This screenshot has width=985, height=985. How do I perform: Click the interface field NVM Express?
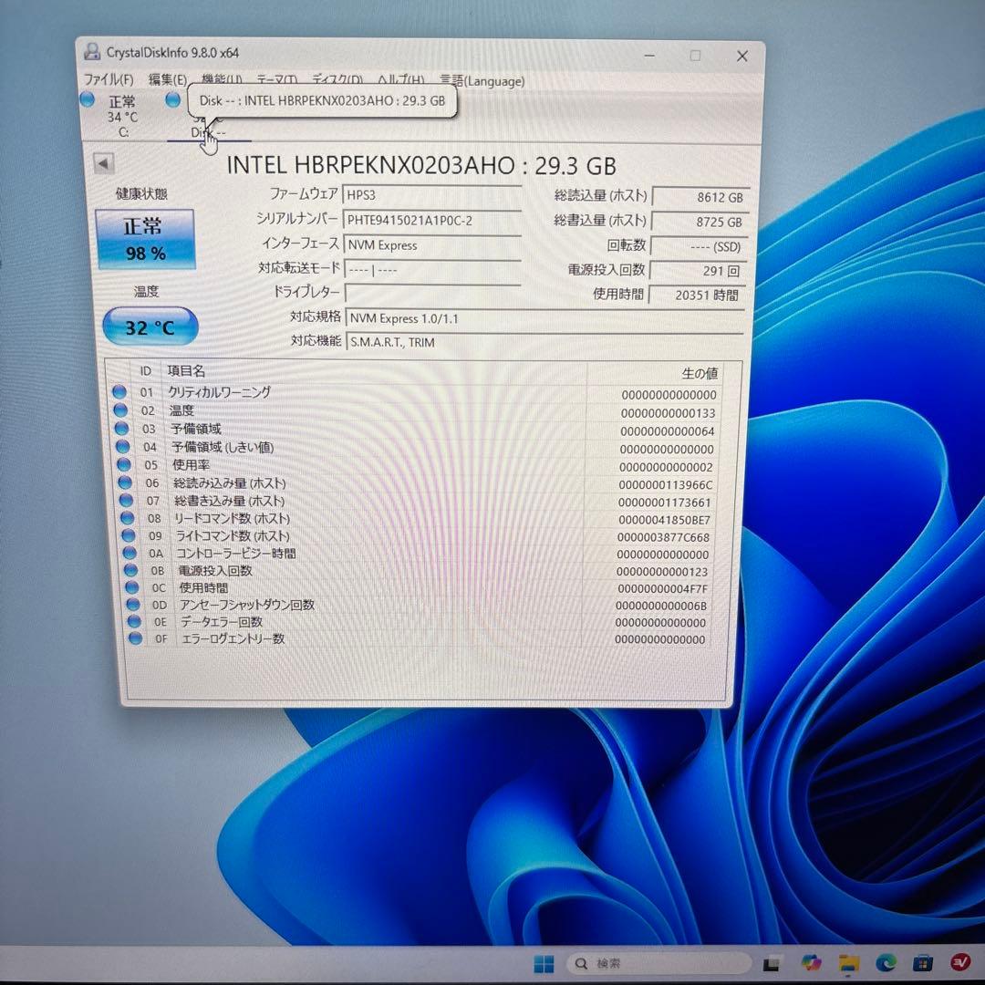432,245
